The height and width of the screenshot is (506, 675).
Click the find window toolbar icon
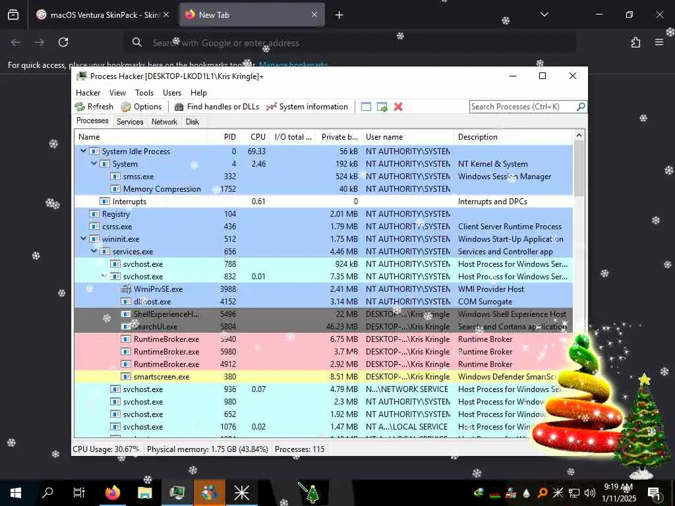(366, 107)
